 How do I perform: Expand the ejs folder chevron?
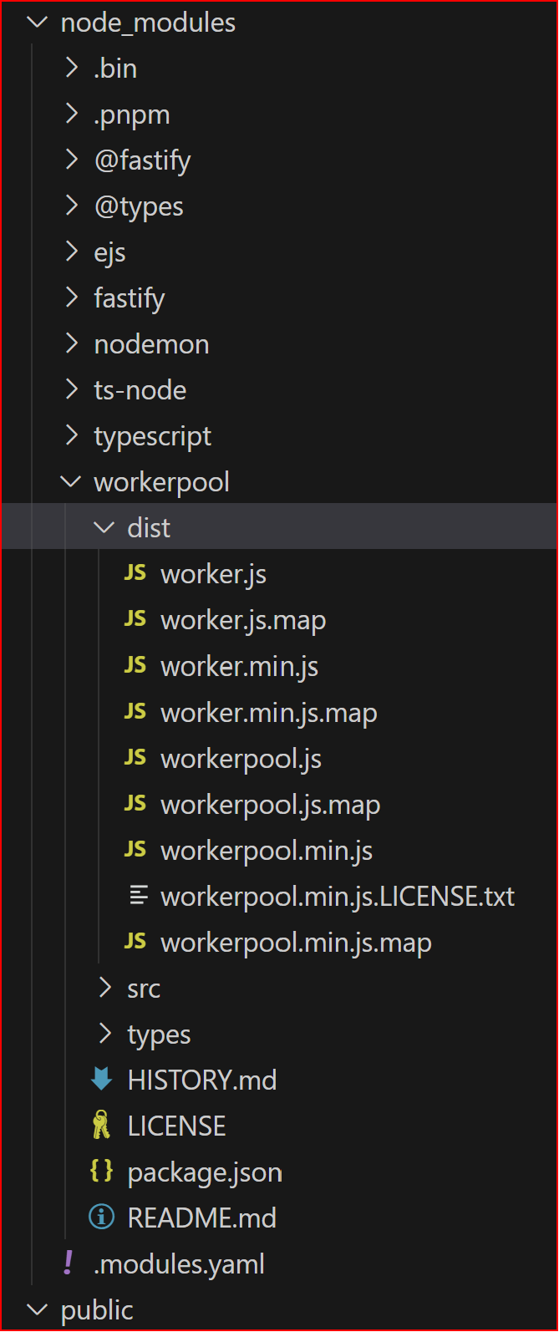click(72, 252)
